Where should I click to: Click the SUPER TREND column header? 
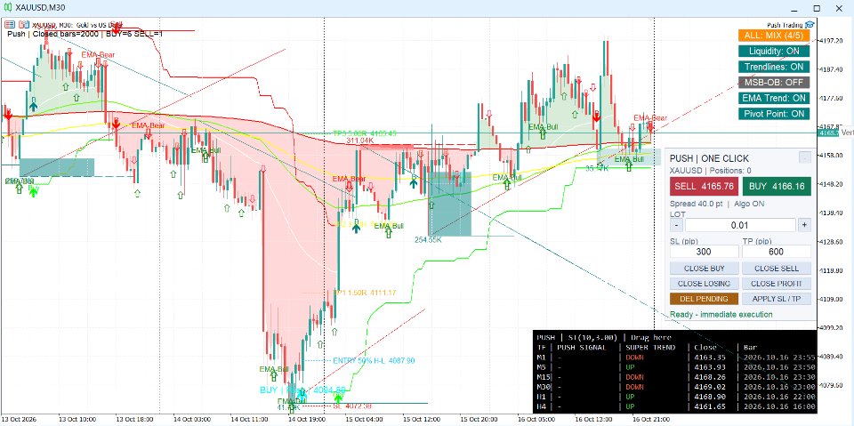click(650, 348)
